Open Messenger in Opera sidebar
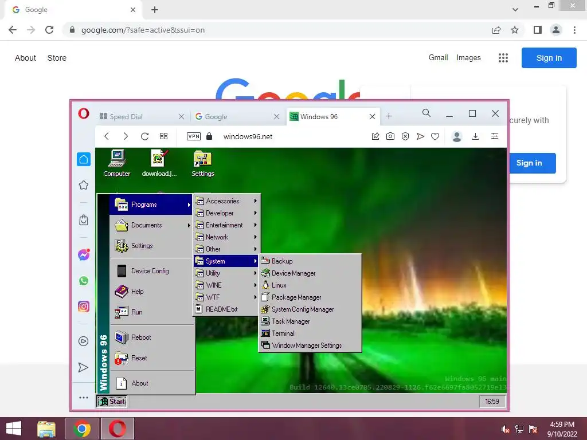This screenshot has height=440, width=587. (84, 254)
